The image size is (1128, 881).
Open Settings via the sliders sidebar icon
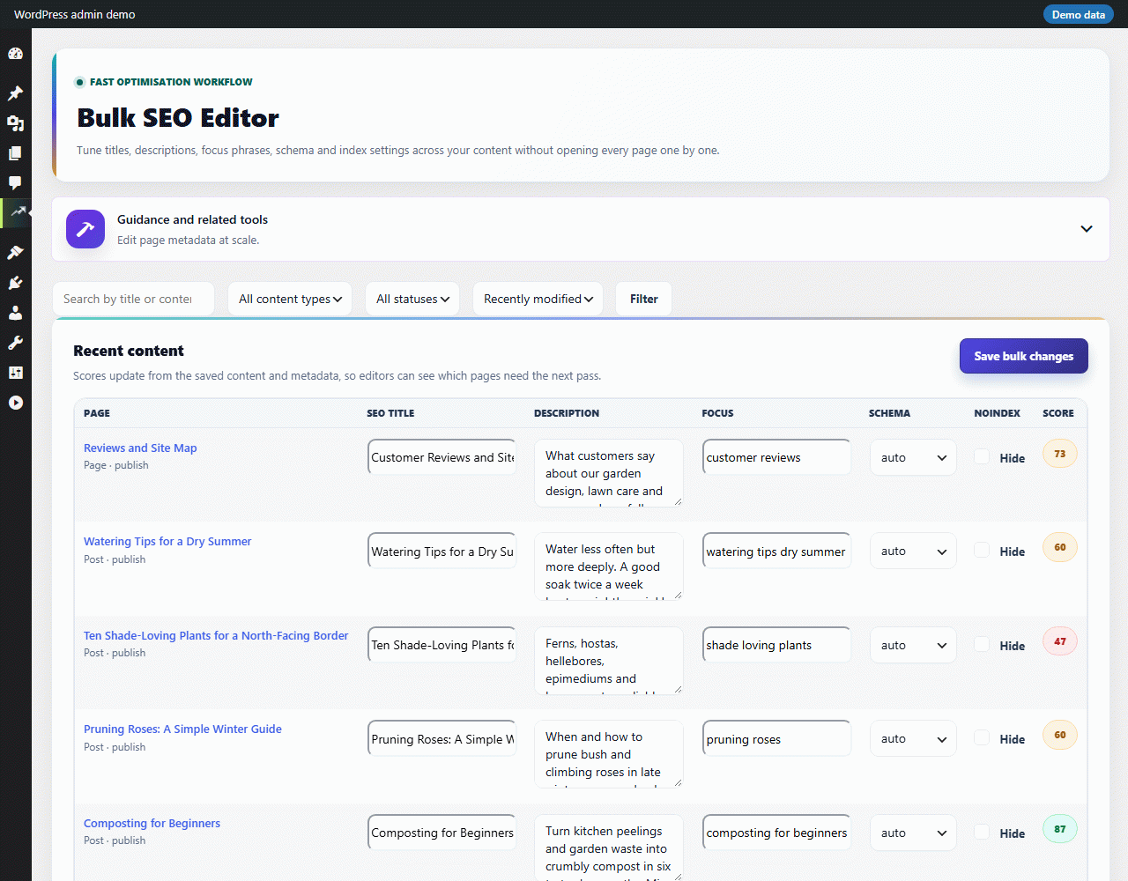point(15,373)
